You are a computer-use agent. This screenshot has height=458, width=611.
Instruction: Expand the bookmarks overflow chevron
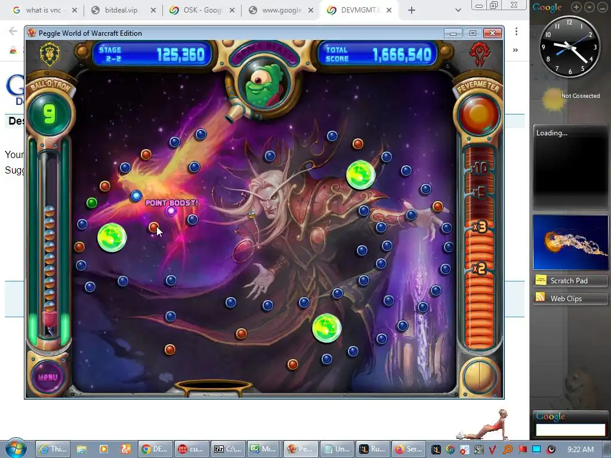pyautogui.click(x=516, y=50)
